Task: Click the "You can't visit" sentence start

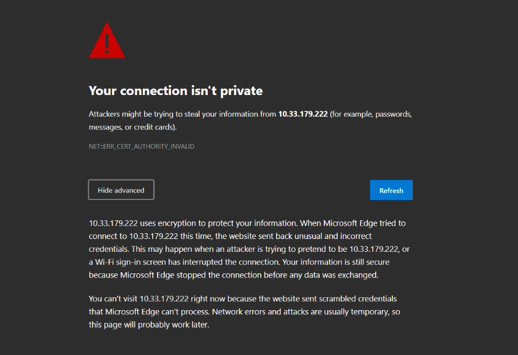Action: (113, 299)
